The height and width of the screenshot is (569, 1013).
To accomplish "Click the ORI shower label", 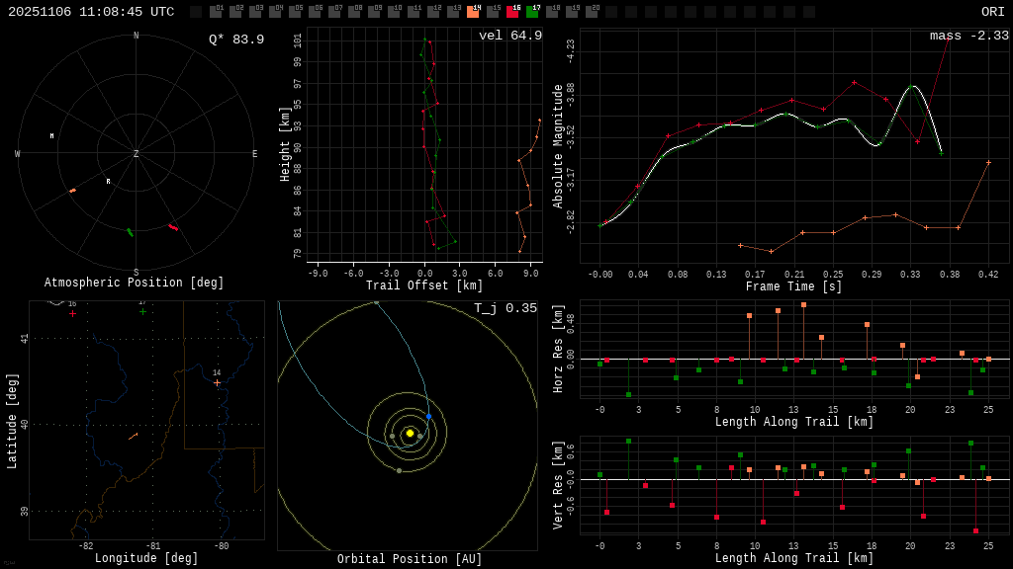I will (x=992, y=12).
